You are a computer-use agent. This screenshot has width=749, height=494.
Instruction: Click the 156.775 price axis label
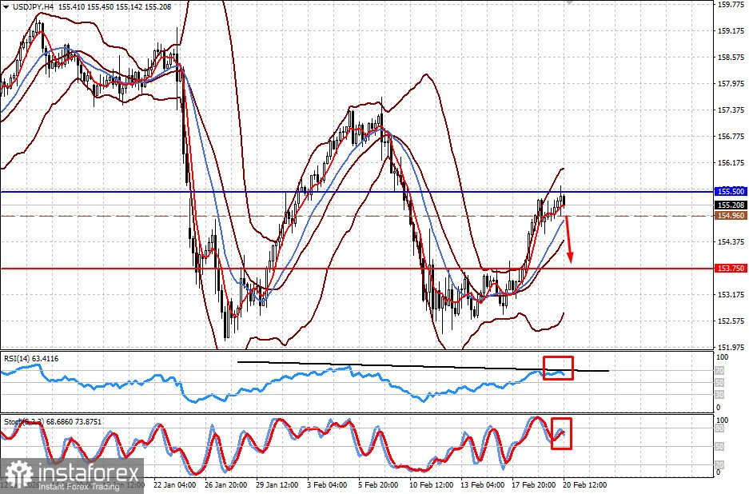click(731, 137)
